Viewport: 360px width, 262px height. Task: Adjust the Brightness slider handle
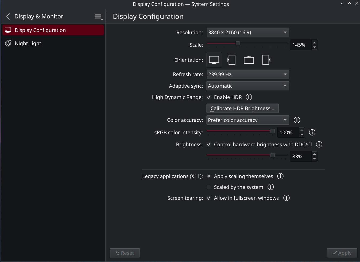click(272, 155)
